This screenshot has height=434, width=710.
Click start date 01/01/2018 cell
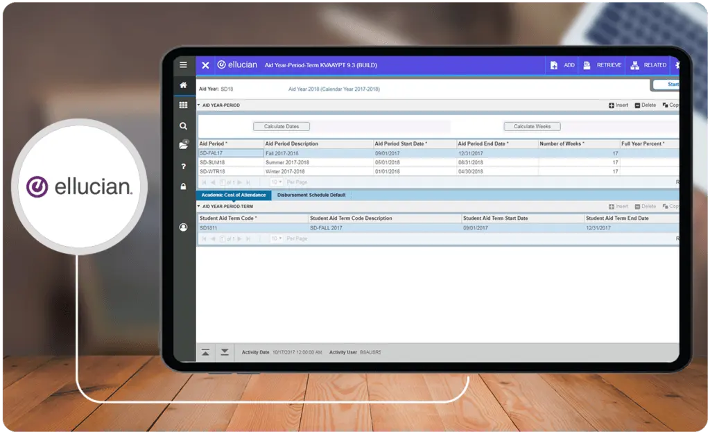pos(415,171)
